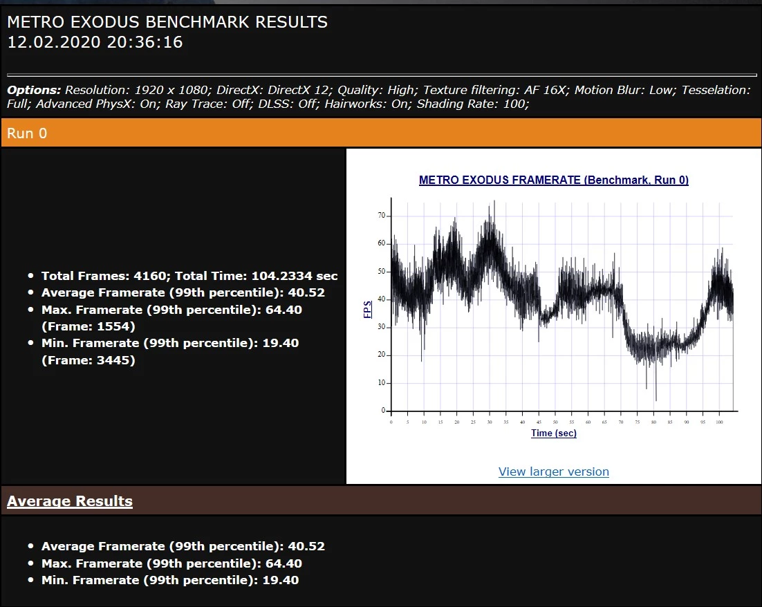Click the Resolution: 1920 x 1080 option
Screen dimensions: 762x607
click(138, 90)
